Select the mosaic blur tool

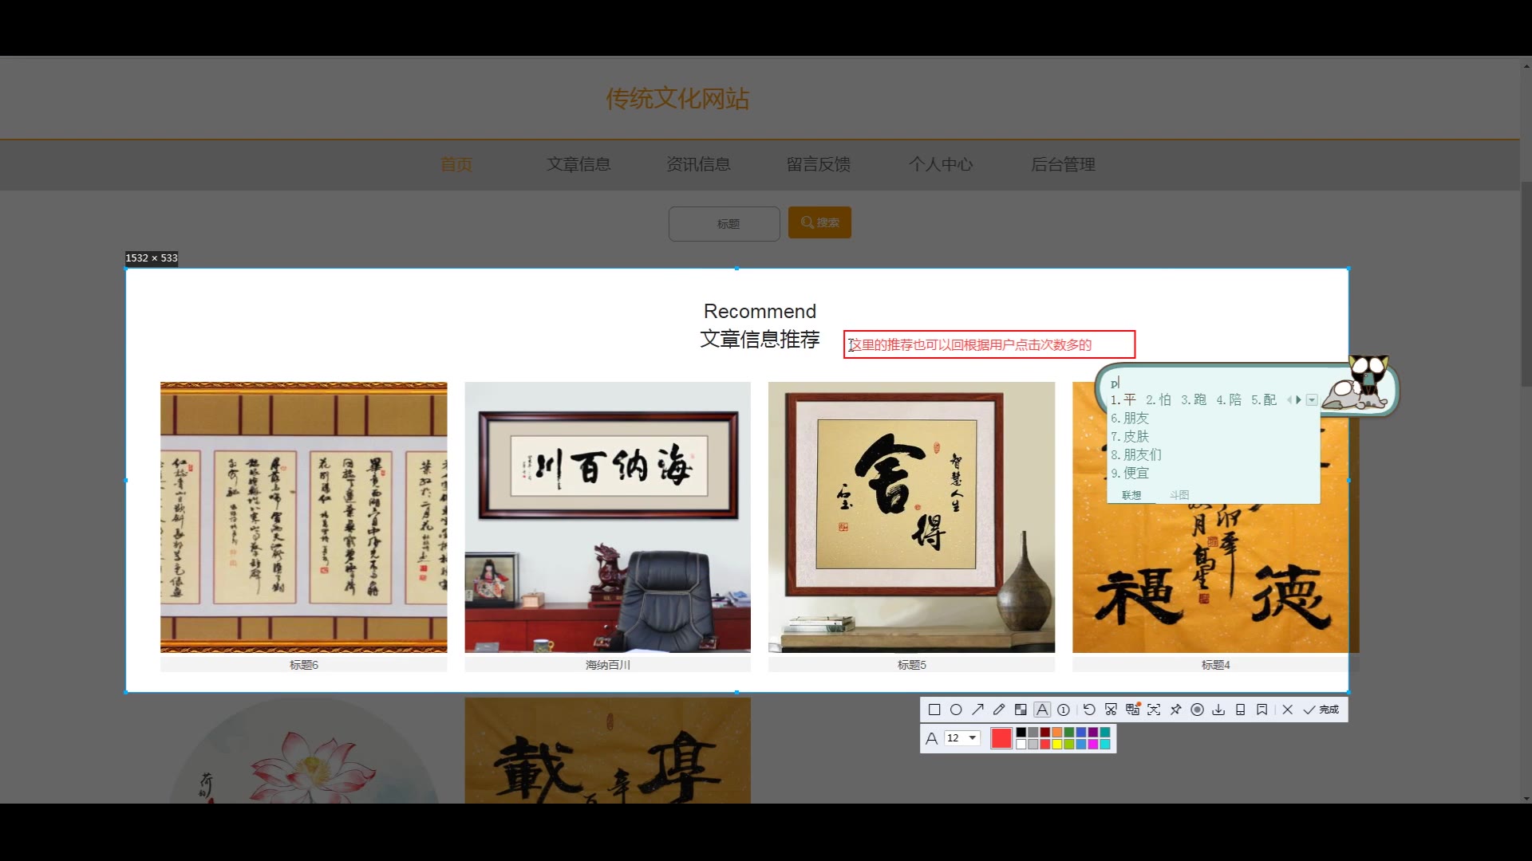point(1021,710)
